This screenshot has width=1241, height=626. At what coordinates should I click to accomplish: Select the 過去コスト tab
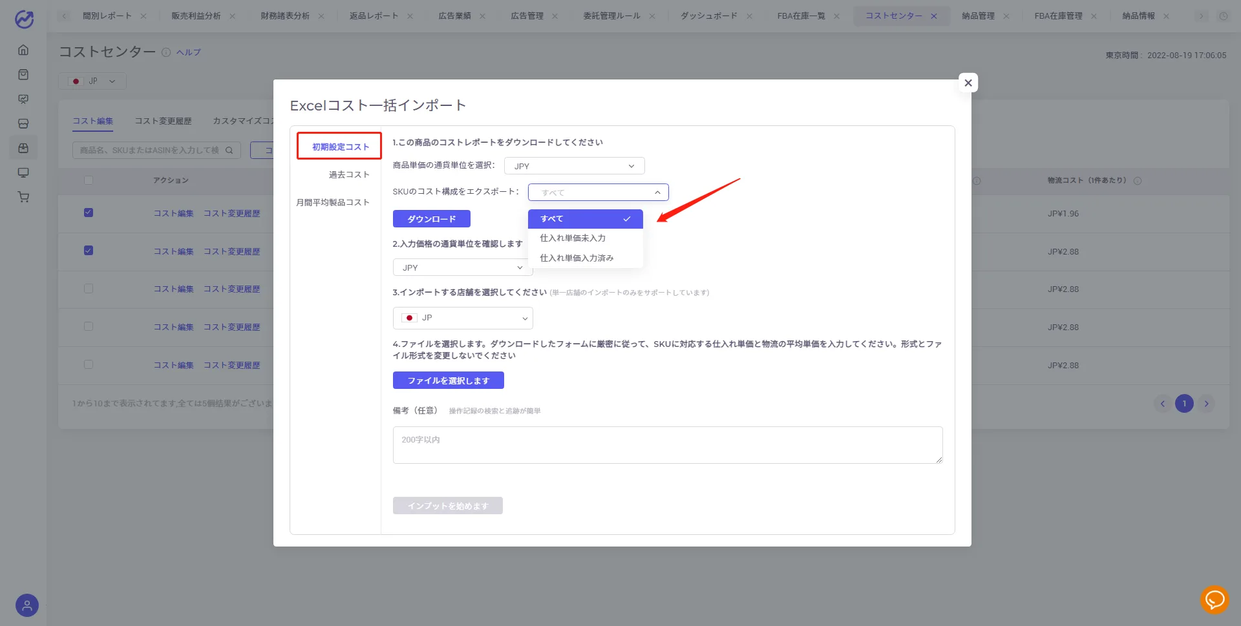click(x=348, y=174)
